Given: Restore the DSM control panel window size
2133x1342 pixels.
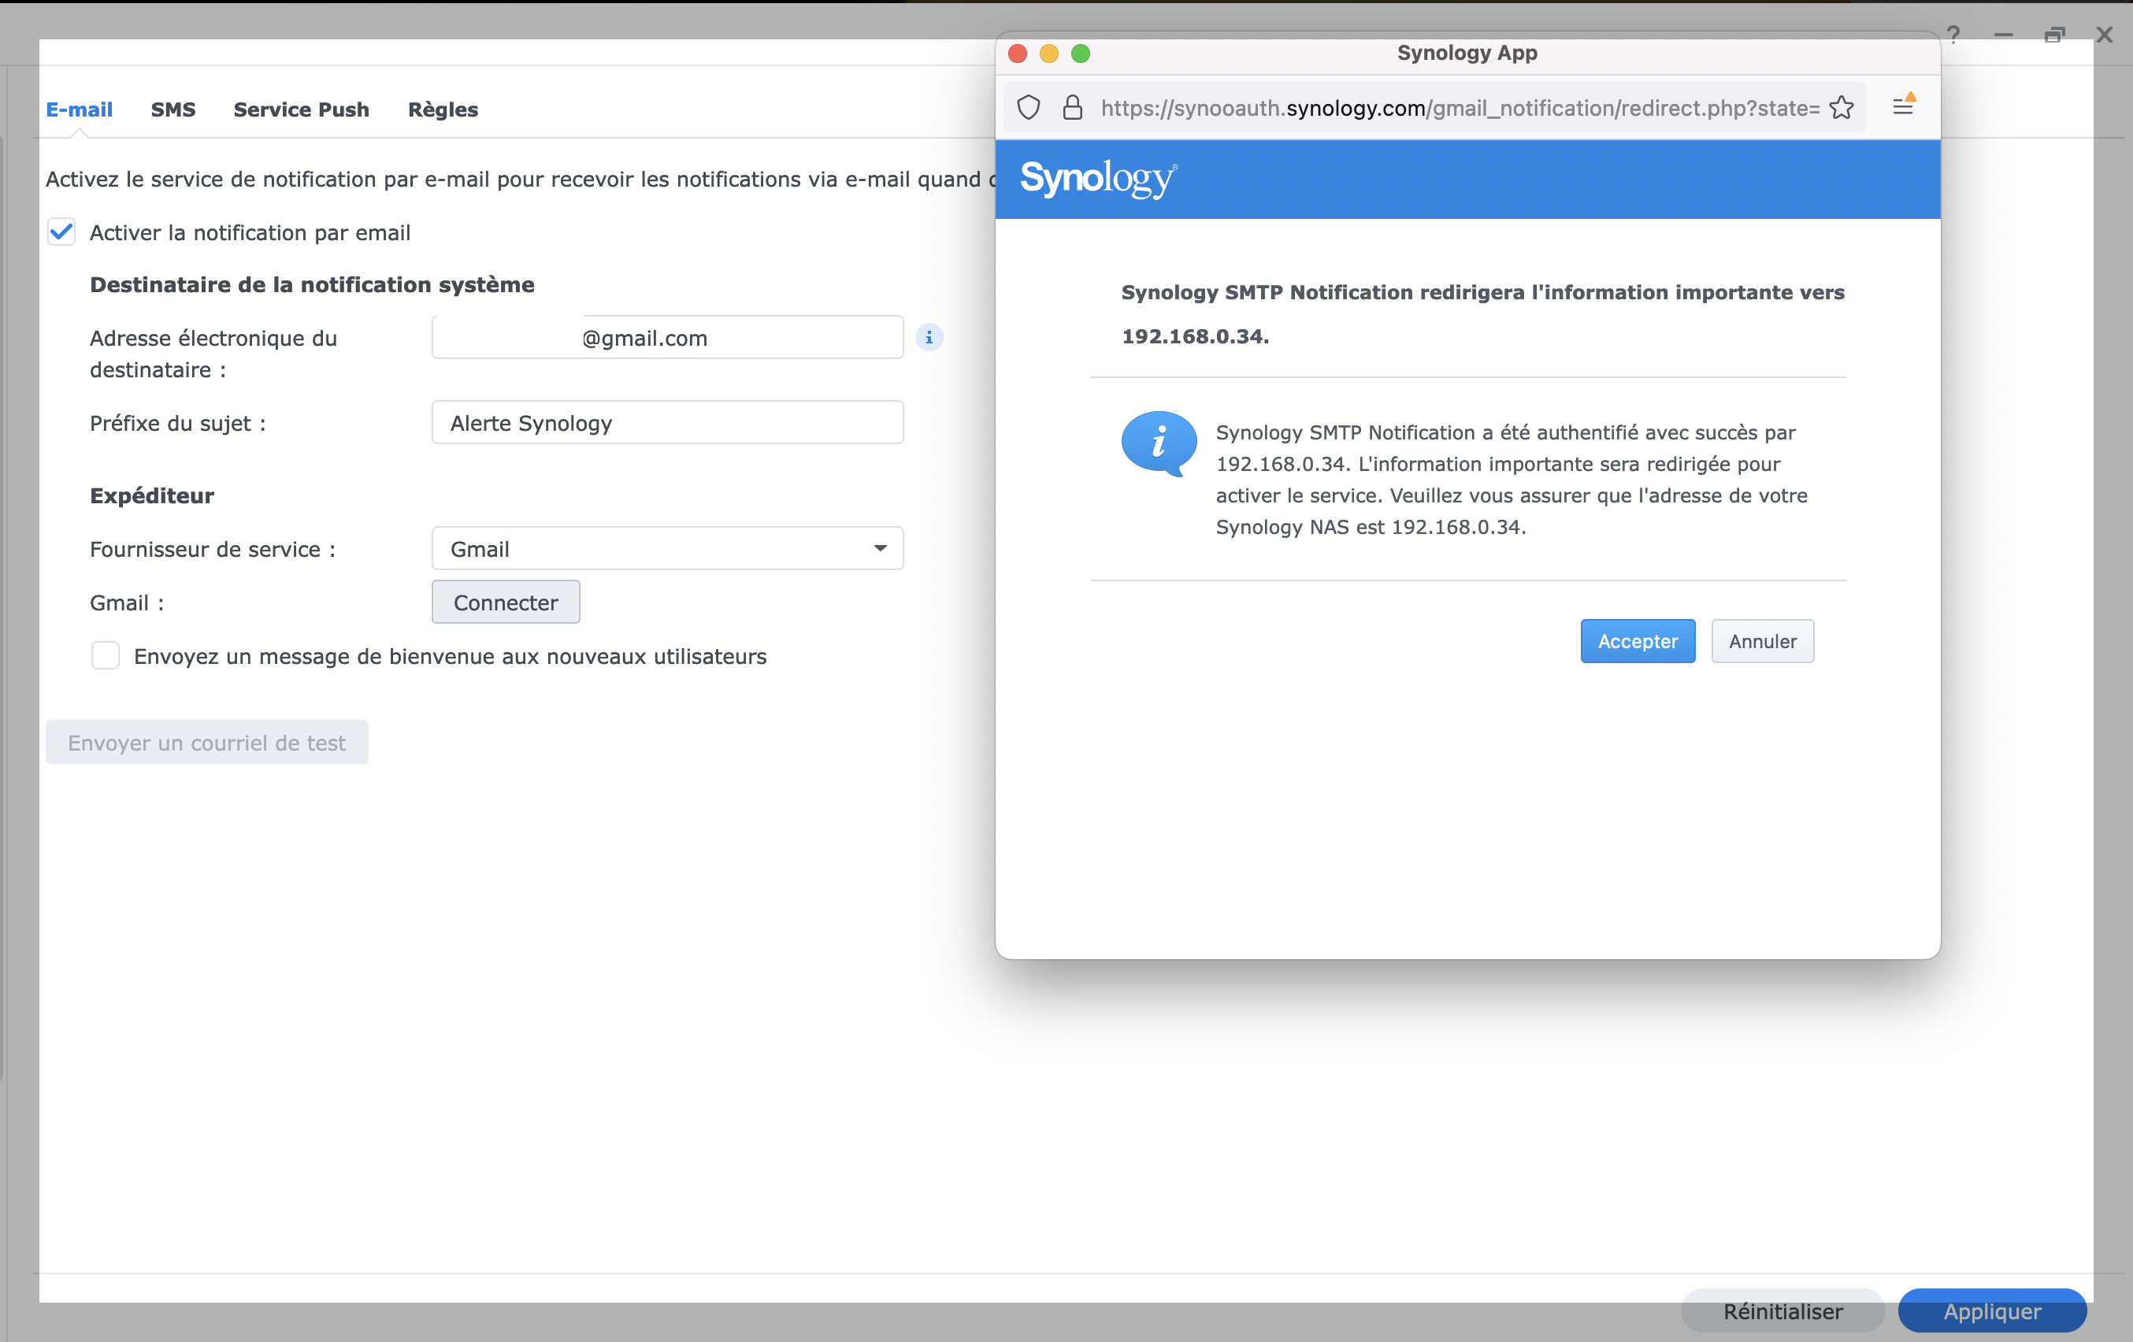Looking at the screenshot, I should click(x=2054, y=35).
